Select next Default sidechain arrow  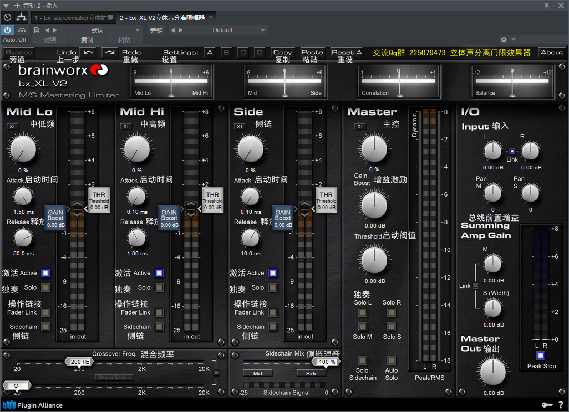tap(181, 30)
